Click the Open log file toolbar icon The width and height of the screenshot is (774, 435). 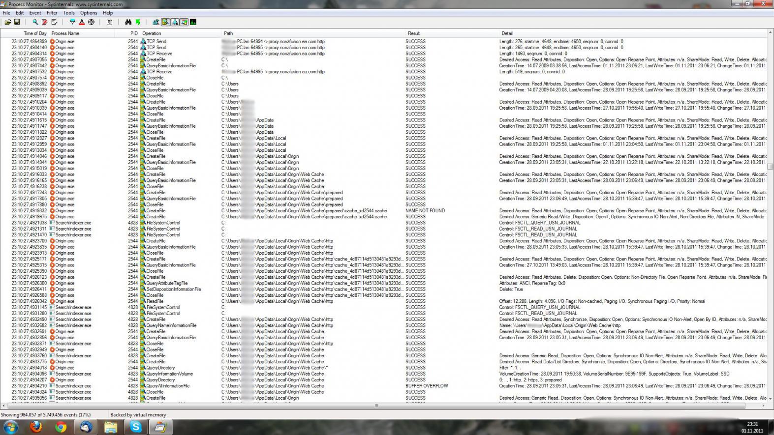tap(8, 22)
